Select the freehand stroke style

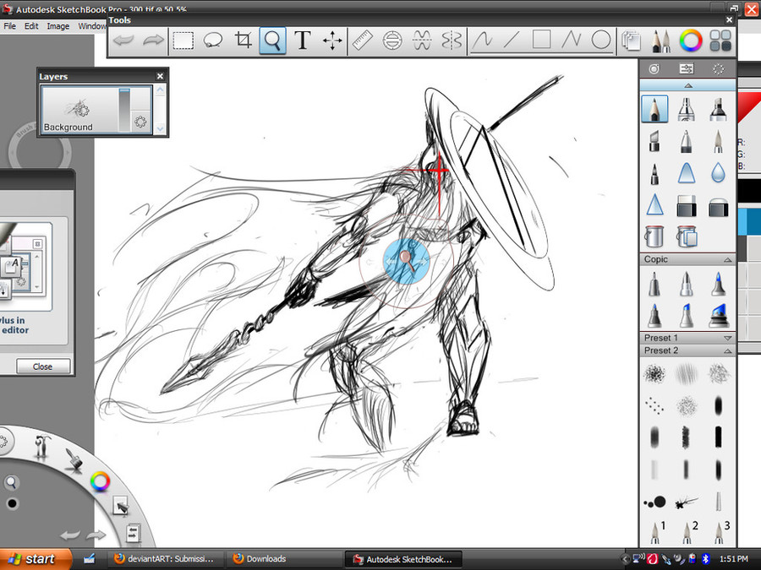483,41
